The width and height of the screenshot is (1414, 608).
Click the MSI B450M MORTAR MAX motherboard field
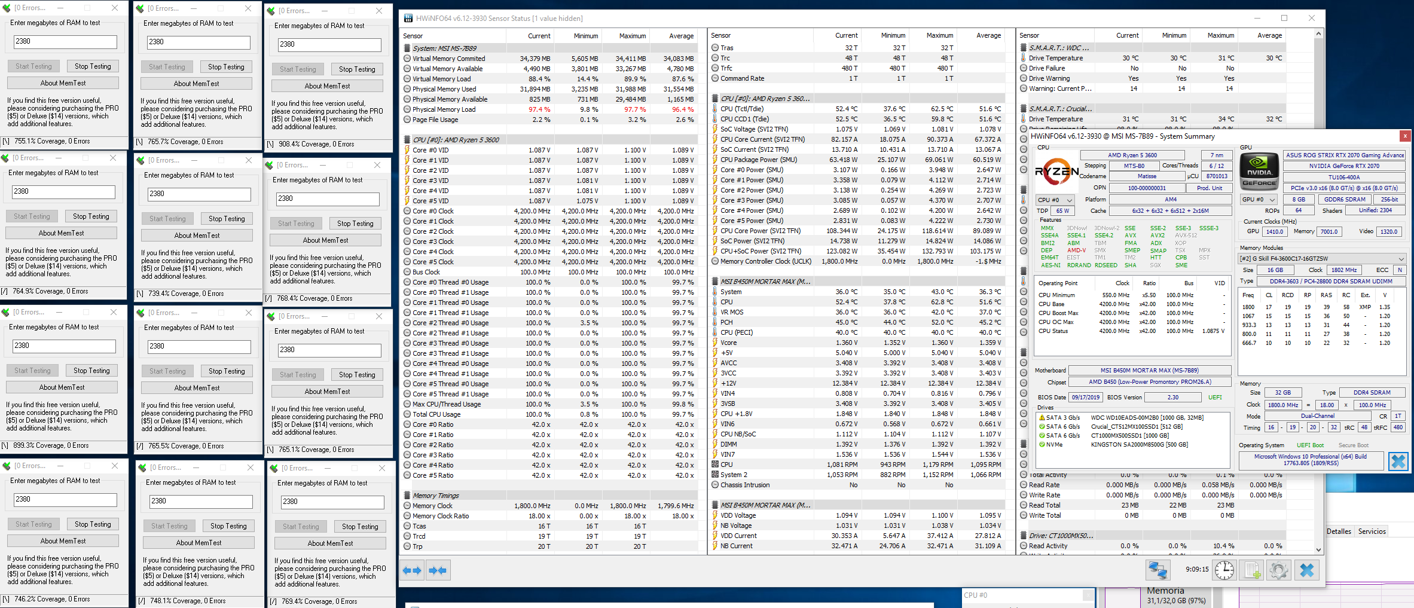pyautogui.click(x=1149, y=371)
